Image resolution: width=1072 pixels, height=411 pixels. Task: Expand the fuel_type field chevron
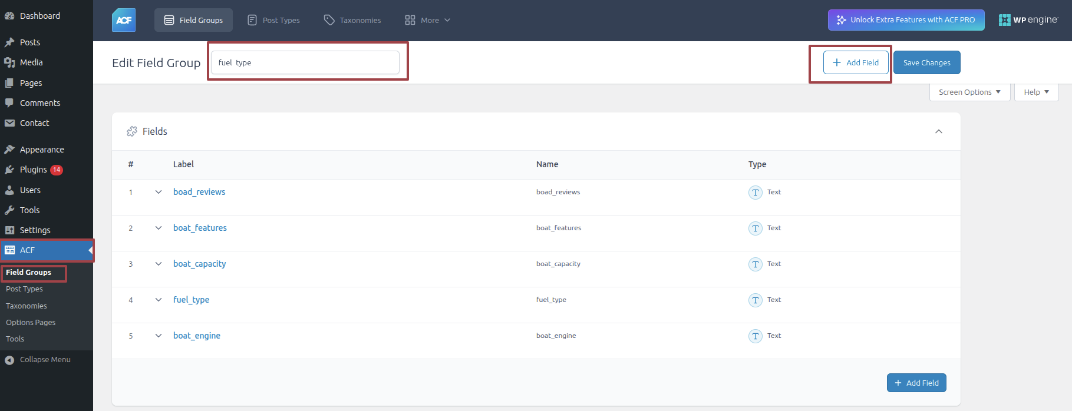click(159, 300)
